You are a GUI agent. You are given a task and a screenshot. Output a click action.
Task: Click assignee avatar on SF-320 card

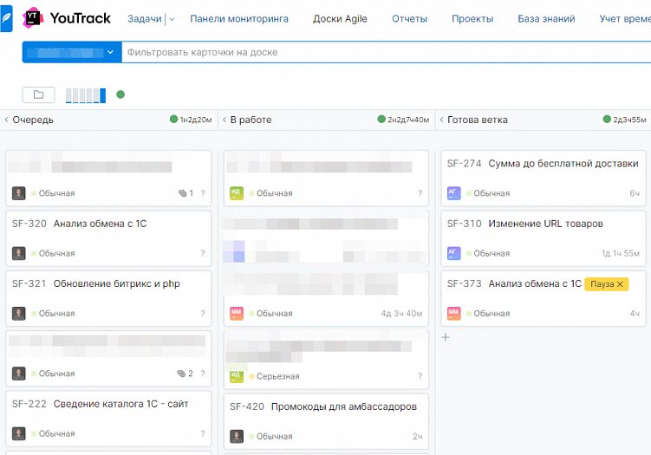click(19, 253)
